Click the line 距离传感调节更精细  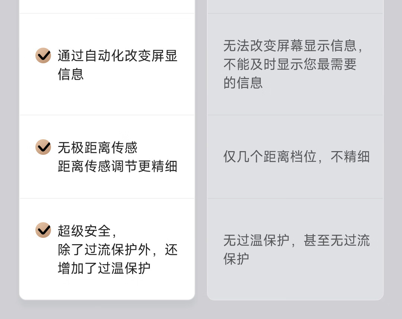[x=117, y=166]
